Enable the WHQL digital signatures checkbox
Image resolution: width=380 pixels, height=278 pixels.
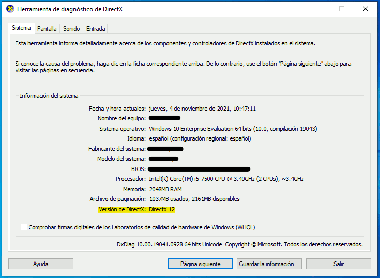click(x=24, y=227)
